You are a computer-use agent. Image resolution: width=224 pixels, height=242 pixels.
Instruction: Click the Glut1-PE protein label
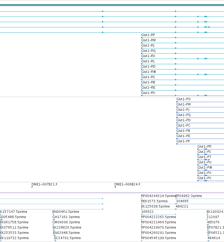point(183,136)
